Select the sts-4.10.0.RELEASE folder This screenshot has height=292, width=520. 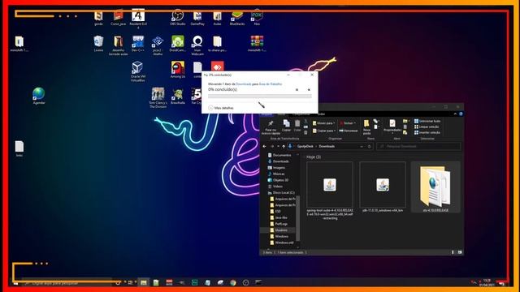coord(435,187)
